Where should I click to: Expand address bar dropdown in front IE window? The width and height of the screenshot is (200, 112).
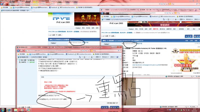point(81,51)
